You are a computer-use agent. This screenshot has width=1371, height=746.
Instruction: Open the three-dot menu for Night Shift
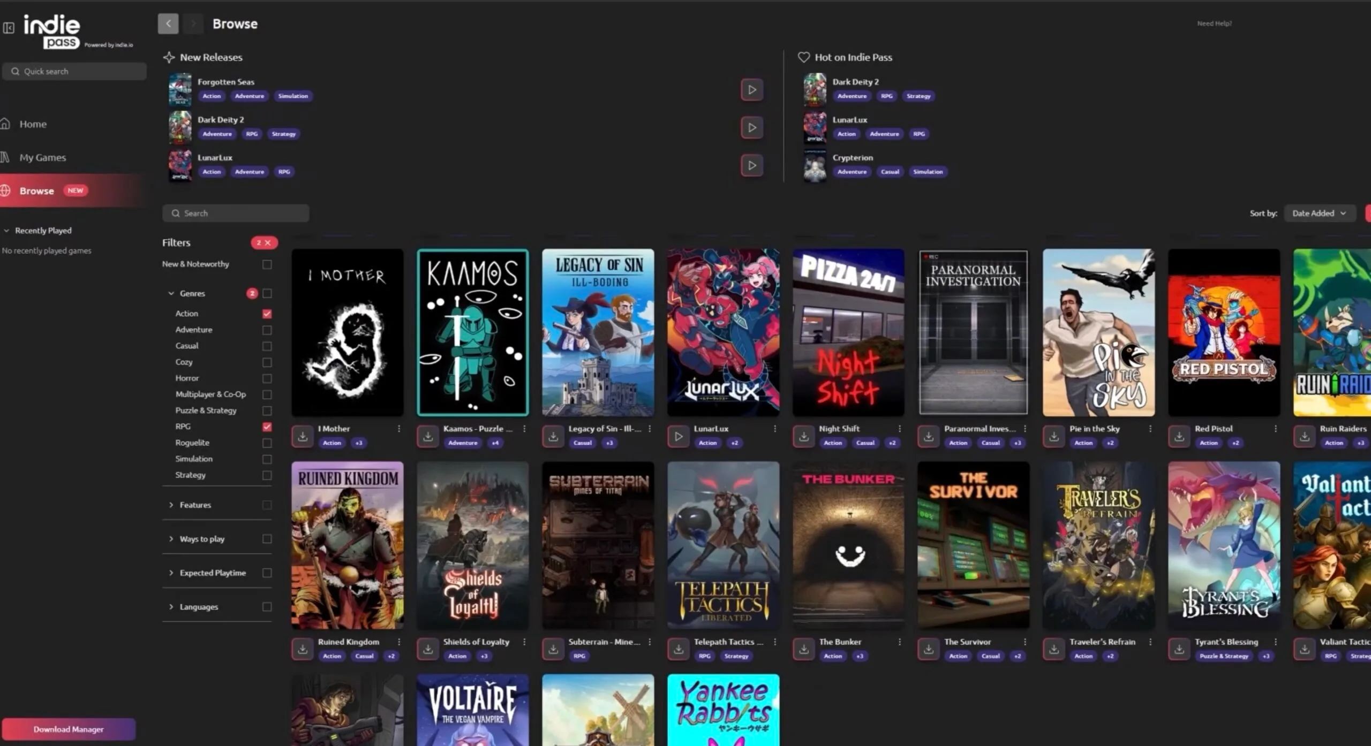coord(900,429)
